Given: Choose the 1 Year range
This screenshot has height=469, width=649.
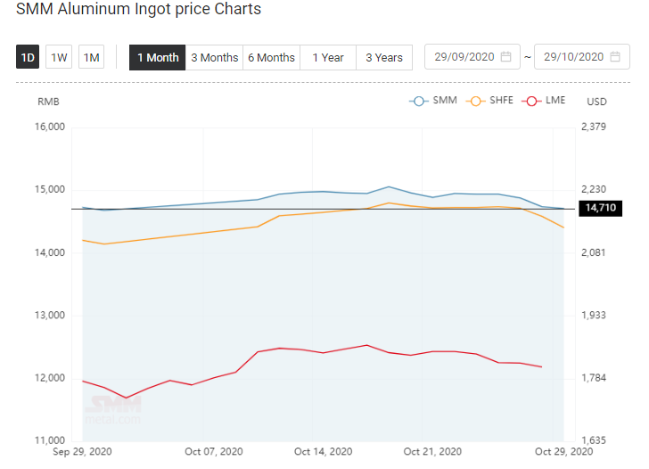Looking at the screenshot, I should tap(328, 58).
